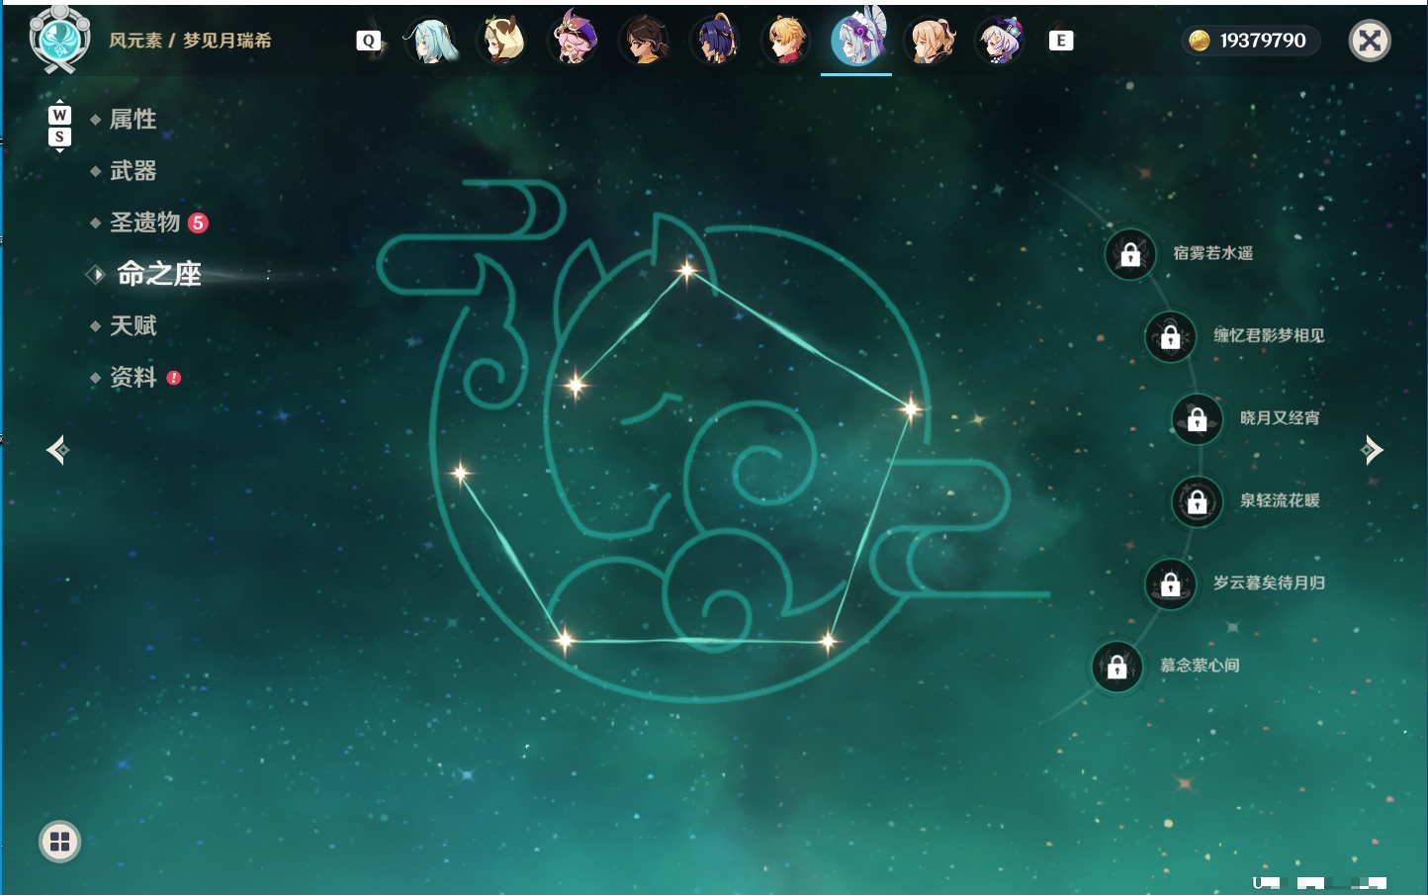Switch to next character with right arrow

pos(1372,450)
